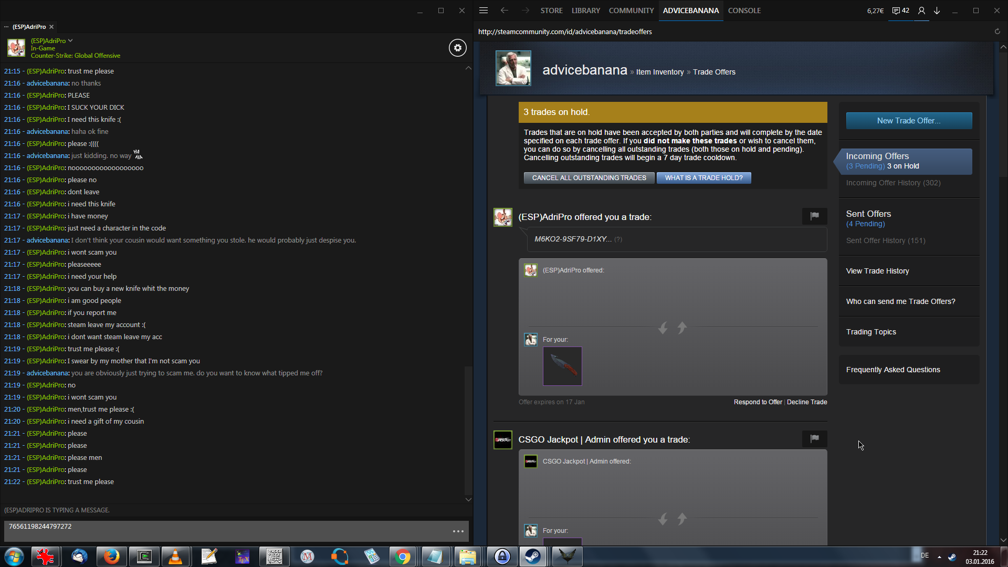Go back with the browser back arrow
The image size is (1008, 567).
pos(504,10)
